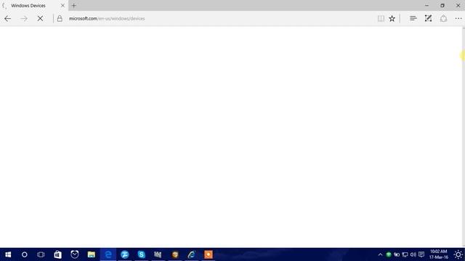Close the Windows Devices tab
Screen dimensions: 465x261
(62, 5)
